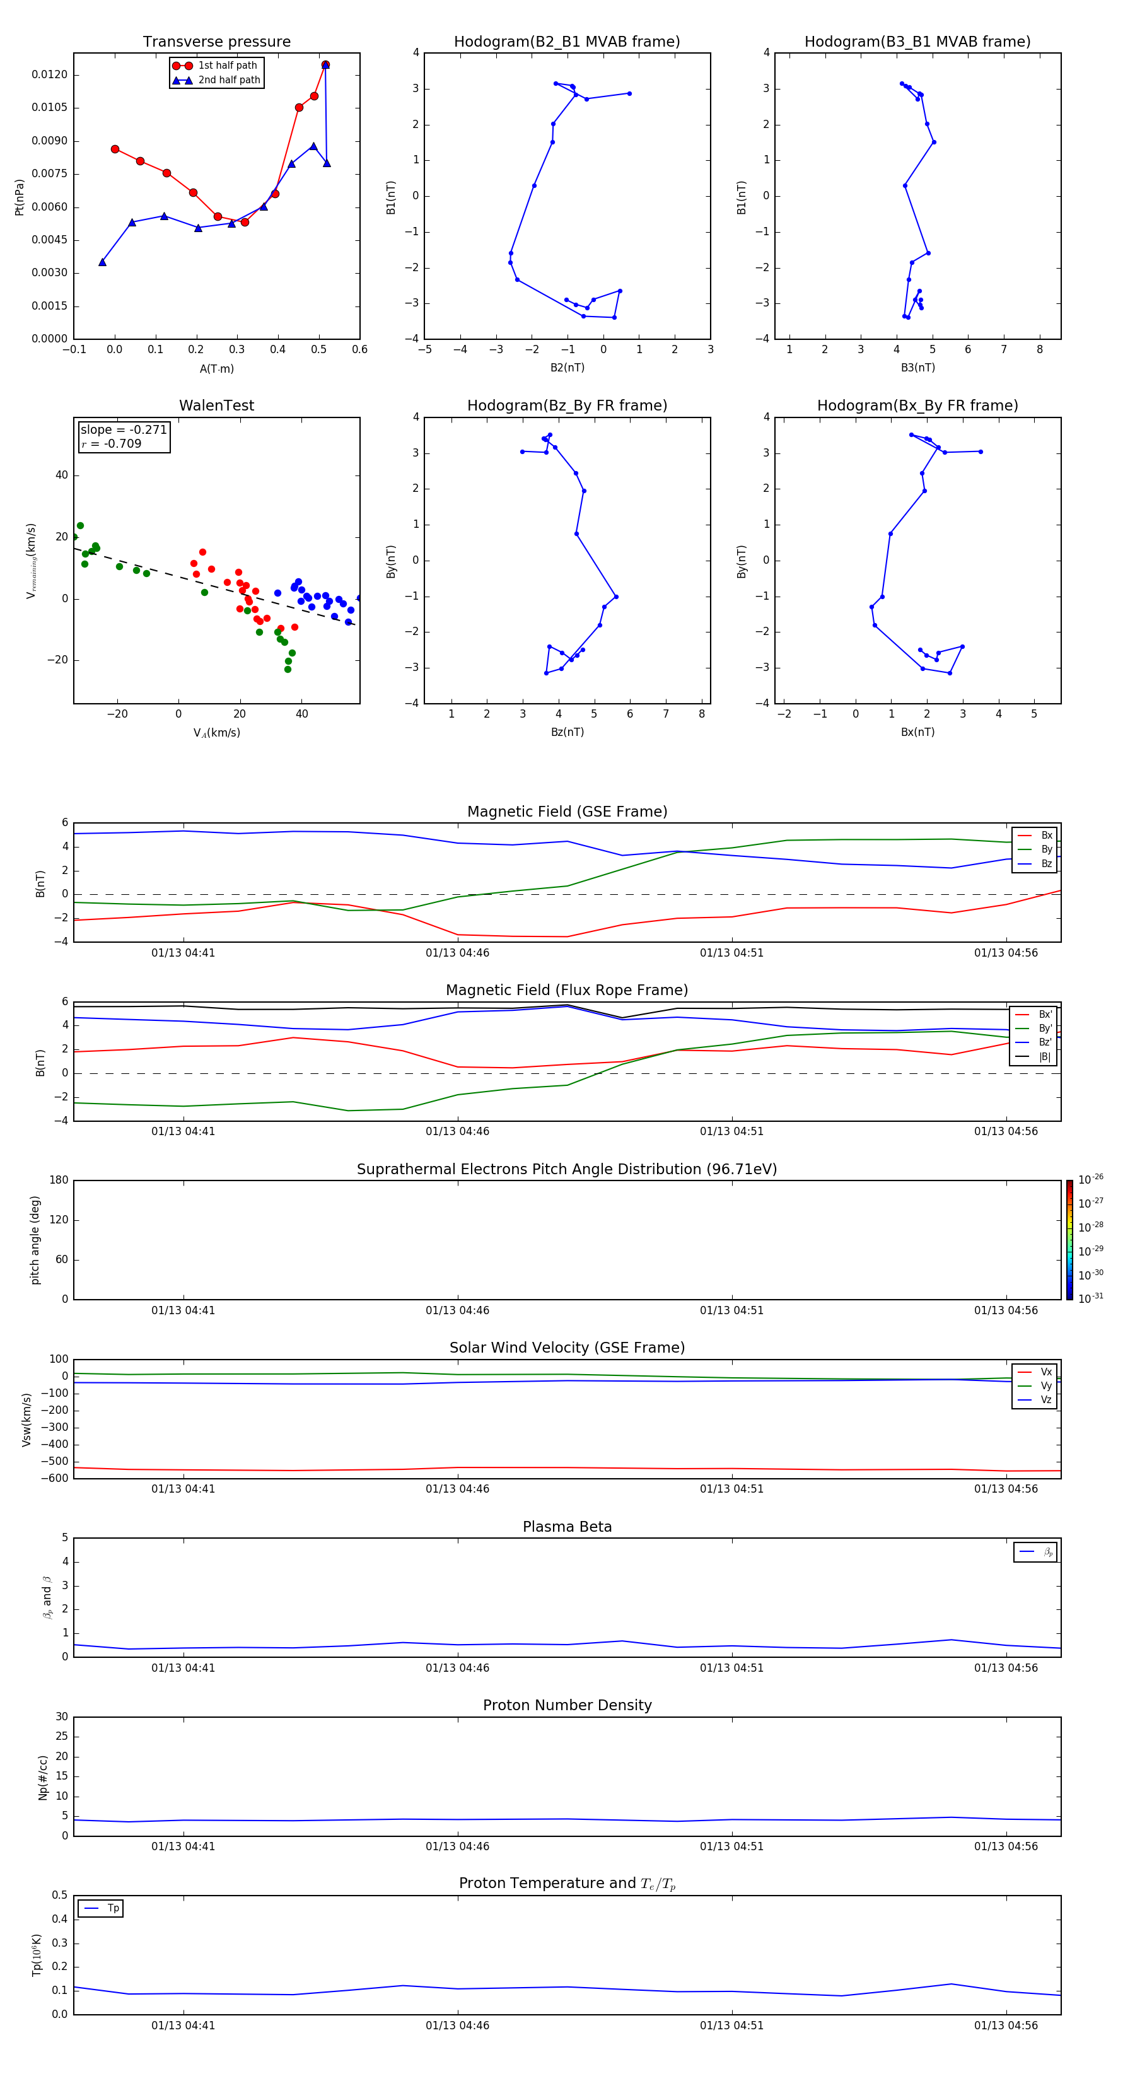Click 'Hodogram(Bx_By FR frame)' title

[x=917, y=405]
